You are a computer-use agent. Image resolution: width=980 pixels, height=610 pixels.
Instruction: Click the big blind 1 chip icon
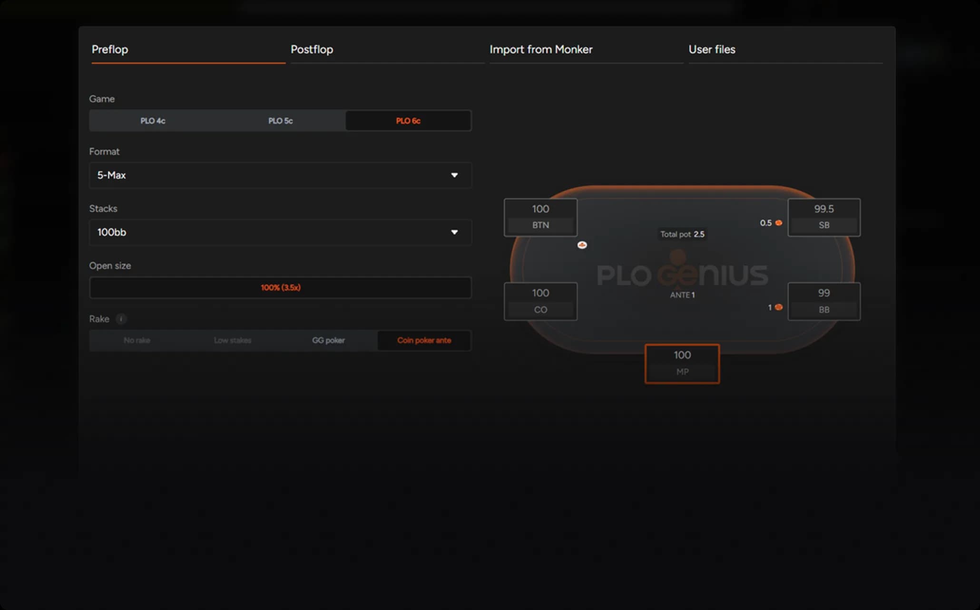779,307
